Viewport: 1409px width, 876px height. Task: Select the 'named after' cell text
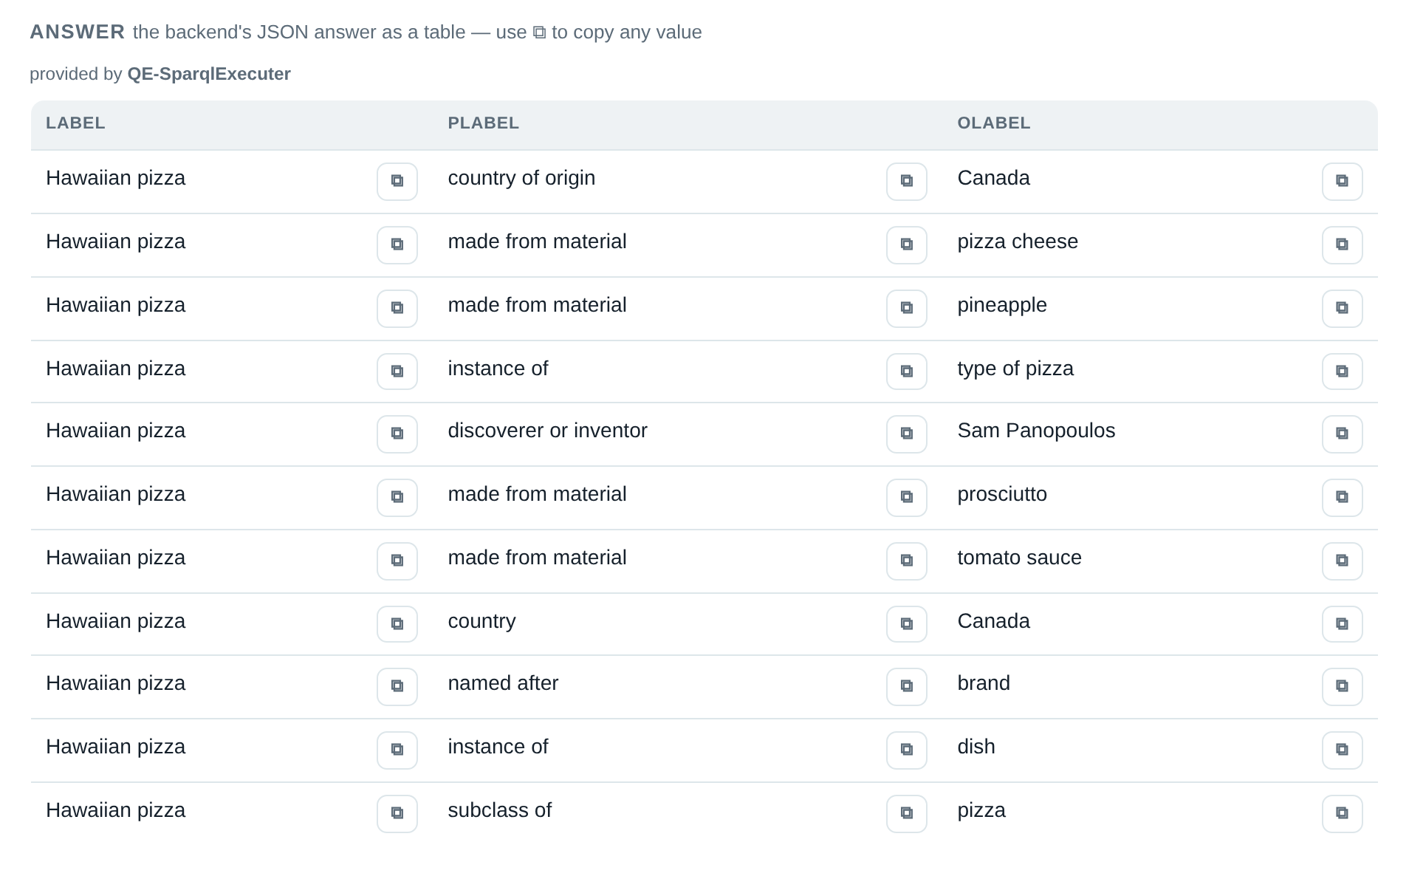click(x=503, y=683)
